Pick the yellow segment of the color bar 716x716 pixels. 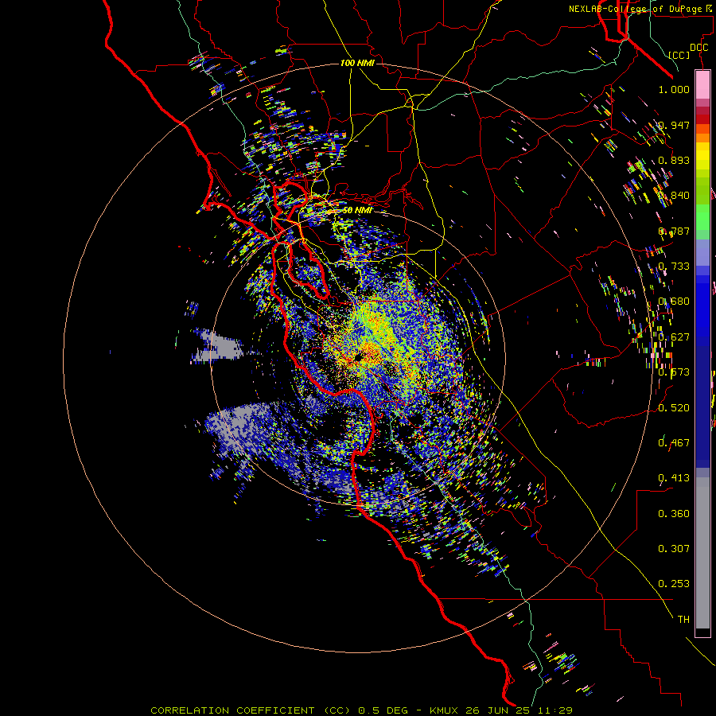[x=702, y=156]
